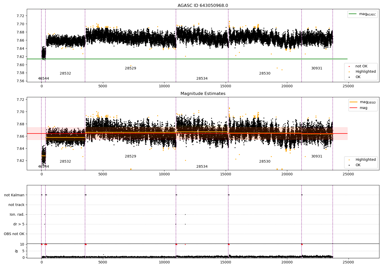Click the 'not track' axis label
Image resolution: width=383 pixels, height=268 pixels.
click(x=16, y=205)
